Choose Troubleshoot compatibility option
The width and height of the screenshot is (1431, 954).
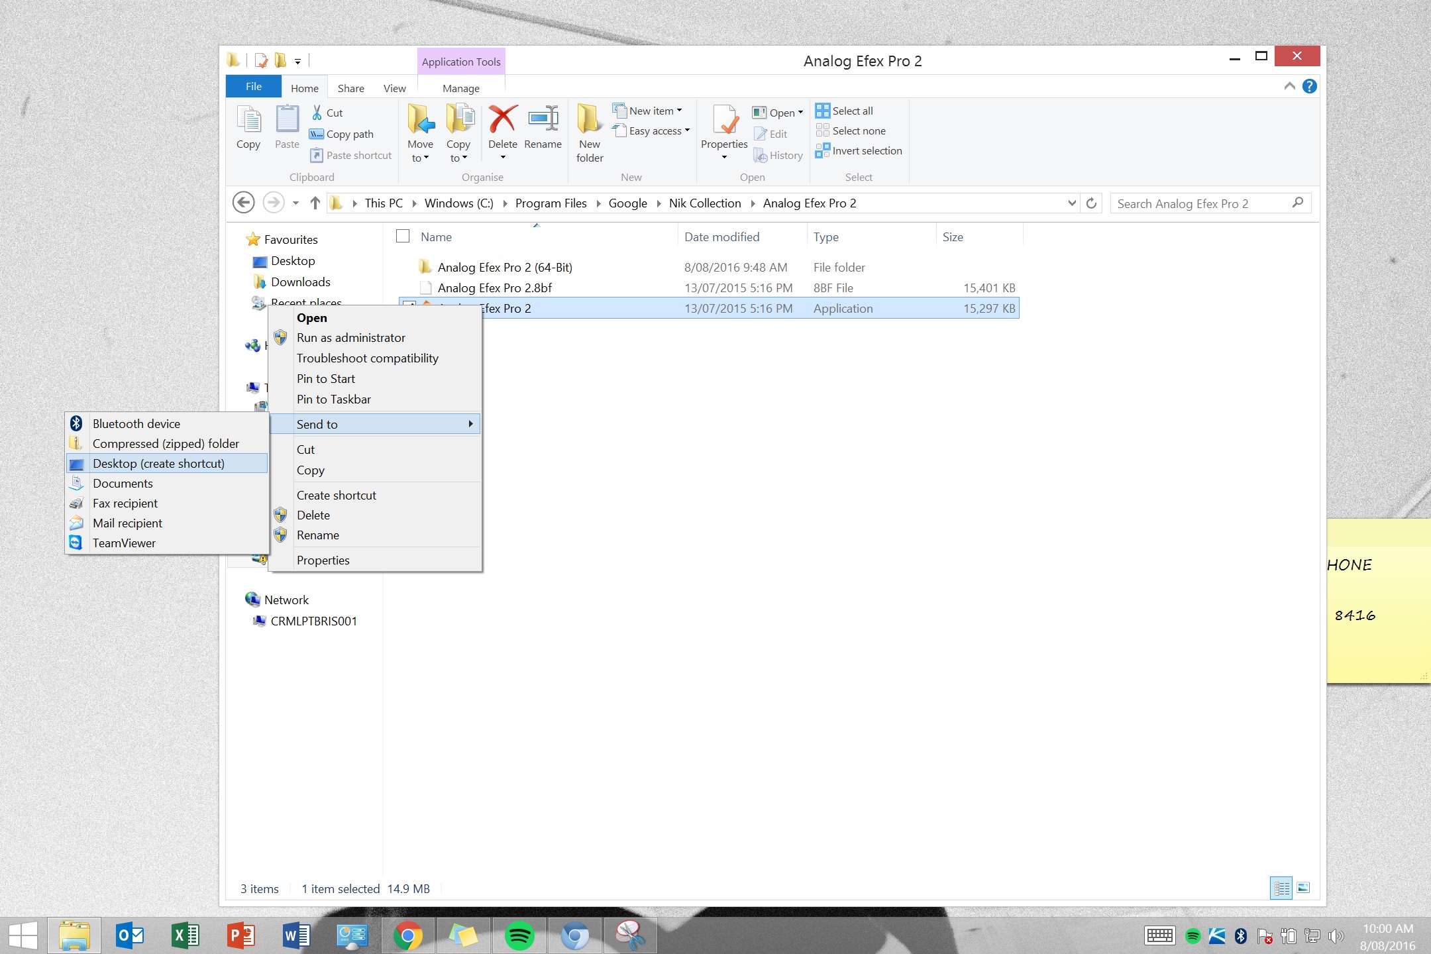[375, 358]
